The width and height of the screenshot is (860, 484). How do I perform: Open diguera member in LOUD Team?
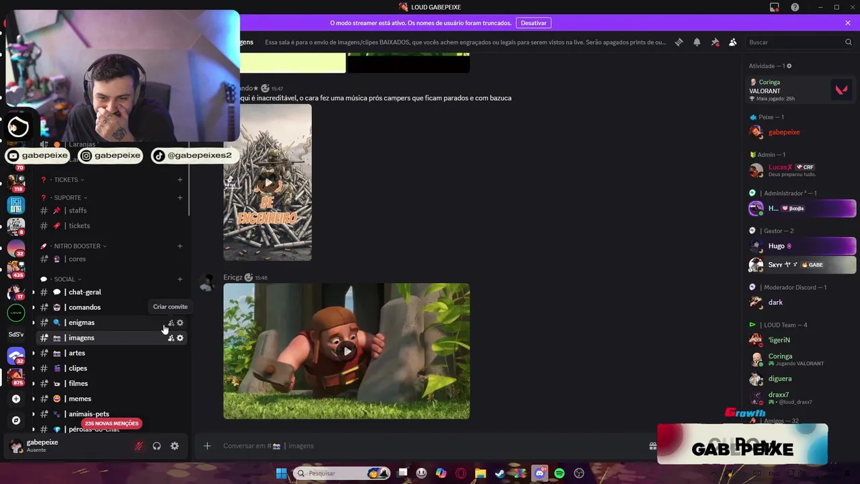[802, 378]
